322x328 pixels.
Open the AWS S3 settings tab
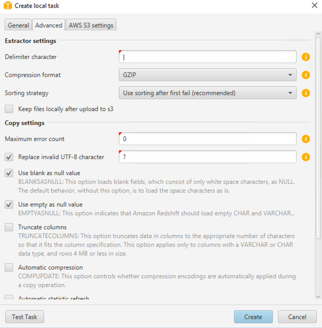[x=91, y=25]
